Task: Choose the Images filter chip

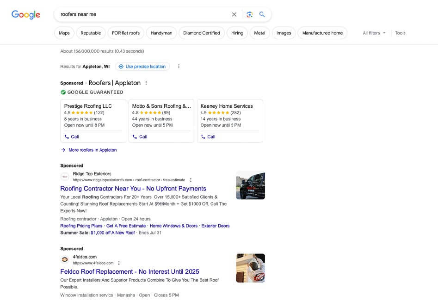Action: [x=284, y=33]
